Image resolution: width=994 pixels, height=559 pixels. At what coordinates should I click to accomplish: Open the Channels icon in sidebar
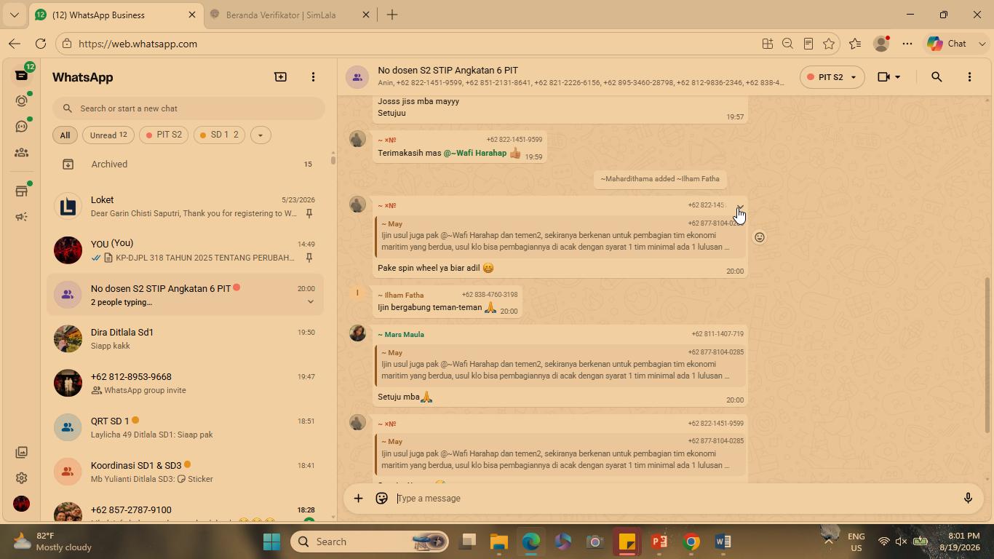coord(21,127)
